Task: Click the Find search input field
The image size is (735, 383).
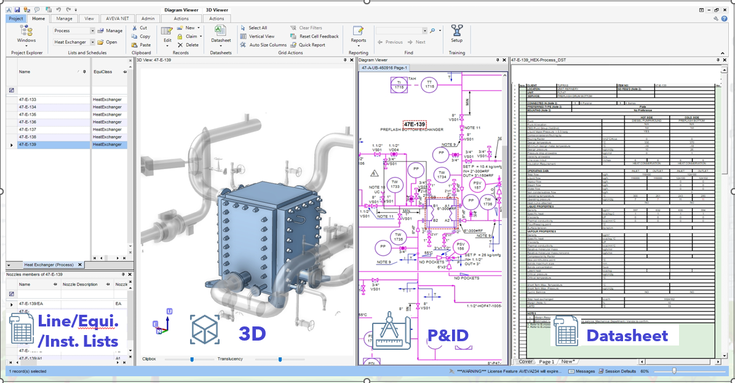Action: tap(399, 31)
